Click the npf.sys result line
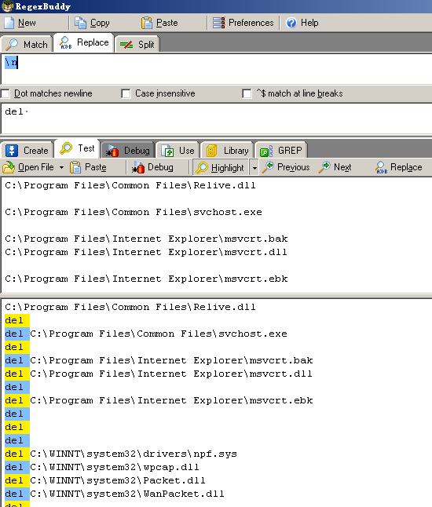Viewport: 432px width, 507px height. [121, 454]
